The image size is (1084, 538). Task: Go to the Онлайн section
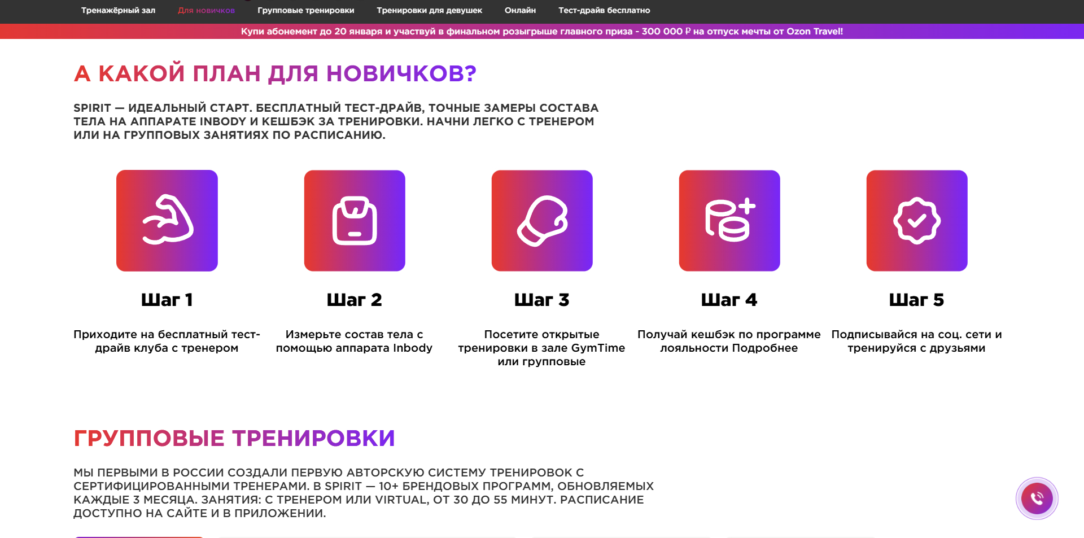pos(521,10)
